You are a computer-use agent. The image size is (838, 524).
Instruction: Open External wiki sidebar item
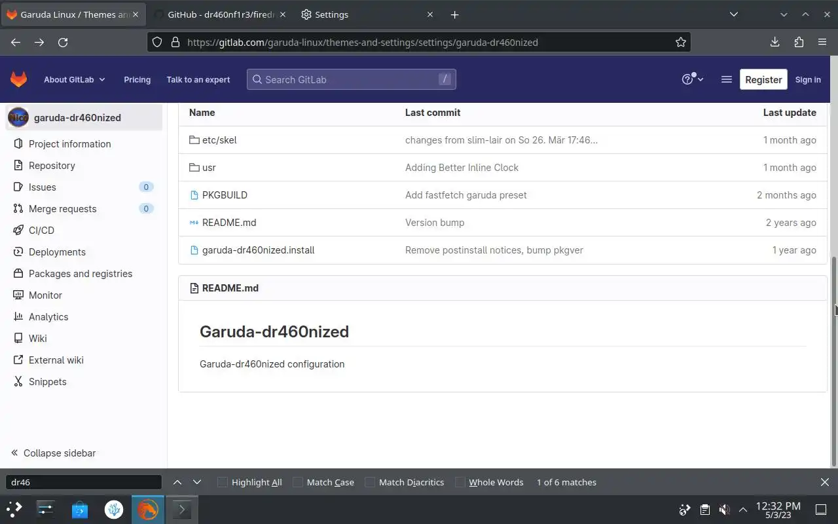click(x=84, y=360)
